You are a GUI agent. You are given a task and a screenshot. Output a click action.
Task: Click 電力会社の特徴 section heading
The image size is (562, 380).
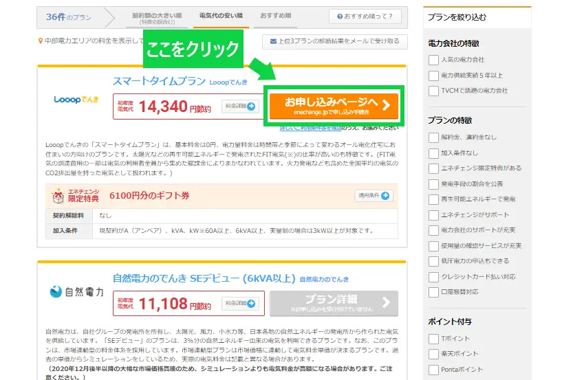[453, 43]
